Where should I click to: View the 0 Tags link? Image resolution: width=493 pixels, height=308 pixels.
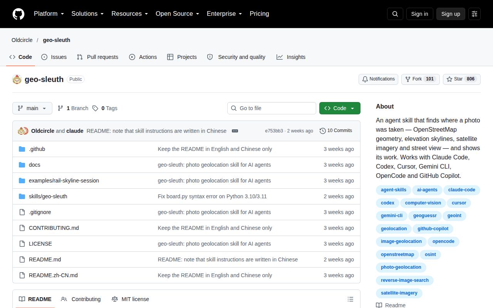[x=105, y=108]
